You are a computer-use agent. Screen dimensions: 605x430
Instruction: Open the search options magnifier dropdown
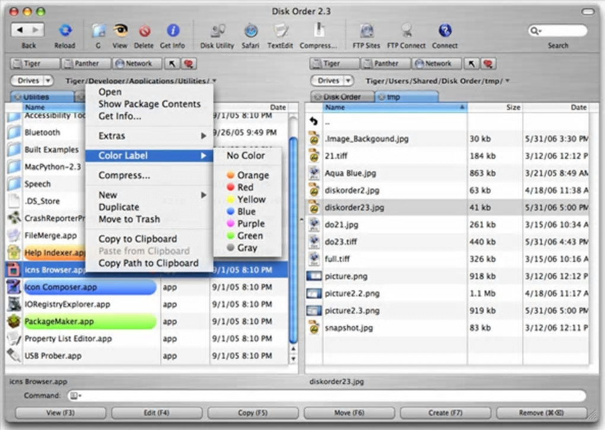535,30
